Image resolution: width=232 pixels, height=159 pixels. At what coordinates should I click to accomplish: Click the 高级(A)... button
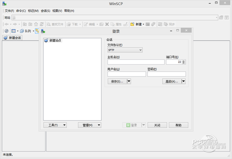point(172,81)
